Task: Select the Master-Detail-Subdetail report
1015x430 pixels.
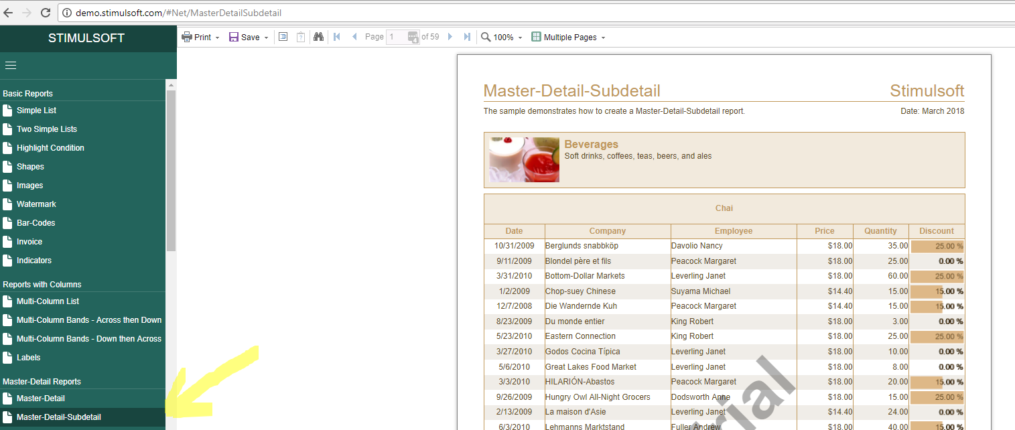Action: click(82, 417)
